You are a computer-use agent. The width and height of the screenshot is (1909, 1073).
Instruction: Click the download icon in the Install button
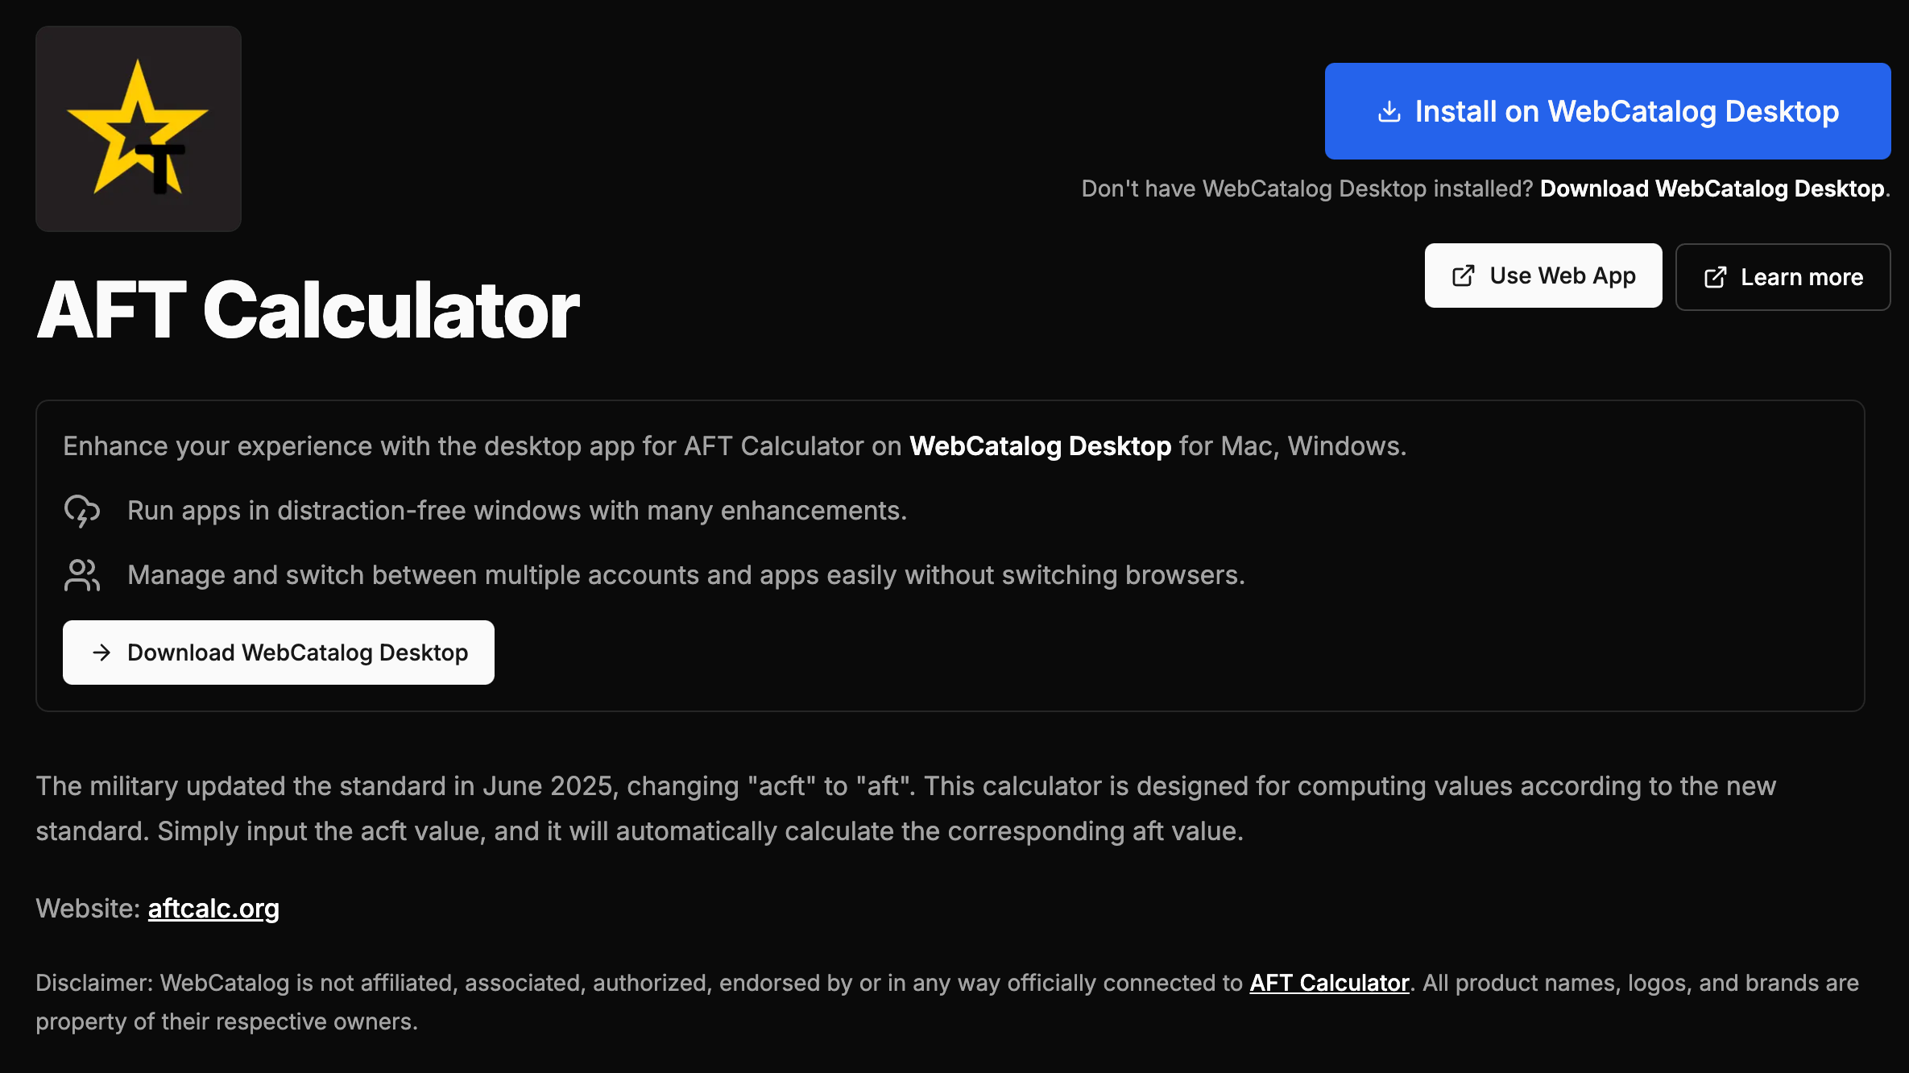click(1389, 111)
